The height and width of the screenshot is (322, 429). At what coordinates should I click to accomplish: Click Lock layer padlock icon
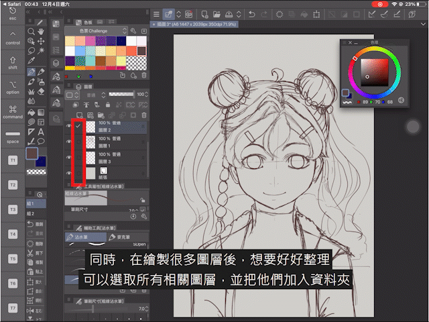point(108,105)
